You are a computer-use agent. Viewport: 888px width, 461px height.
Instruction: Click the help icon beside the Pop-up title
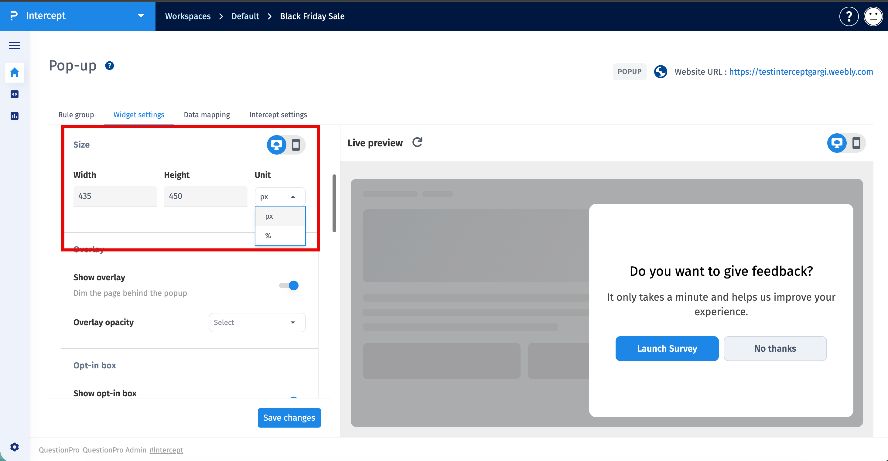[x=110, y=66]
